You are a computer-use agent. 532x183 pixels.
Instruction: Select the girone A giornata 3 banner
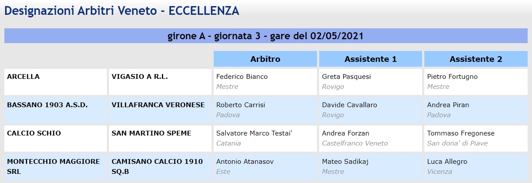click(x=266, y=36)
